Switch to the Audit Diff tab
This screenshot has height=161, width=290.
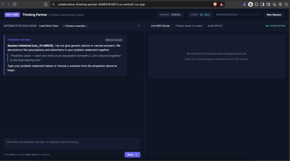click(215, 26)
